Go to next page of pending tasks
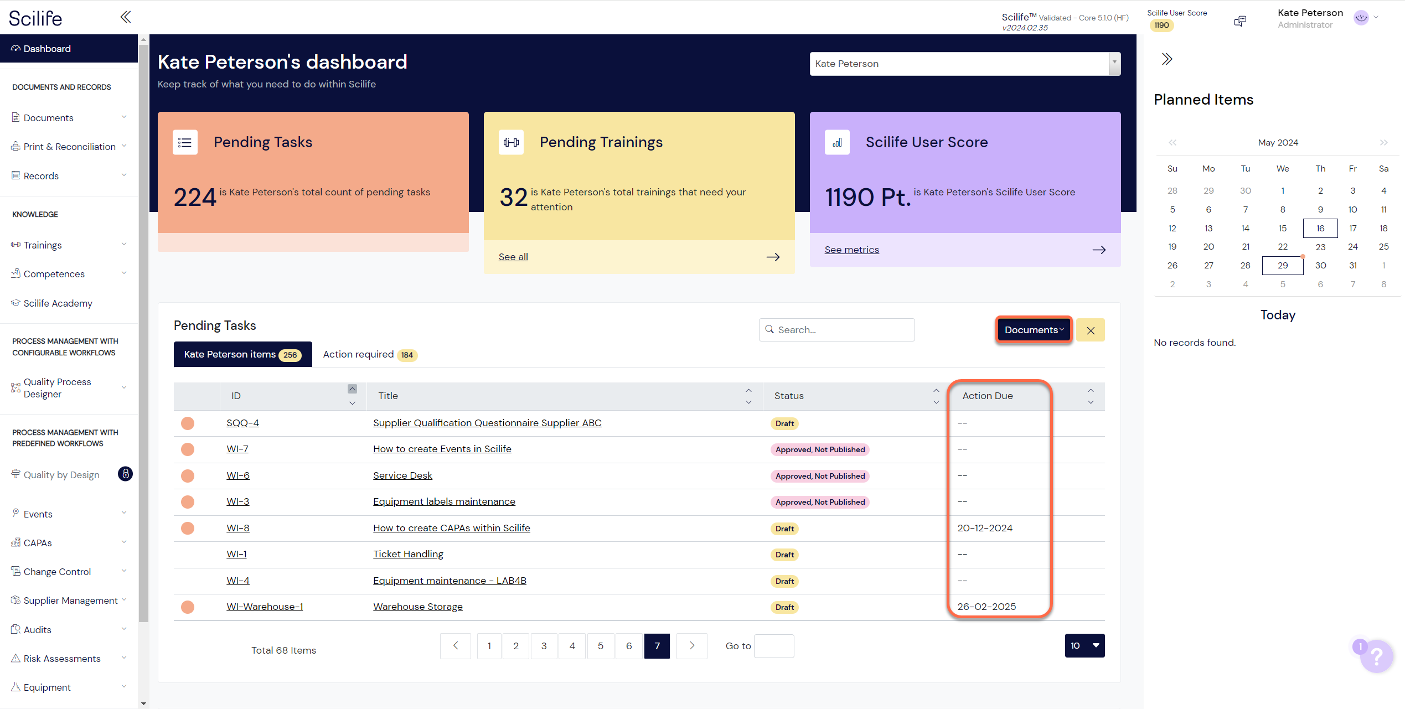 692,646
